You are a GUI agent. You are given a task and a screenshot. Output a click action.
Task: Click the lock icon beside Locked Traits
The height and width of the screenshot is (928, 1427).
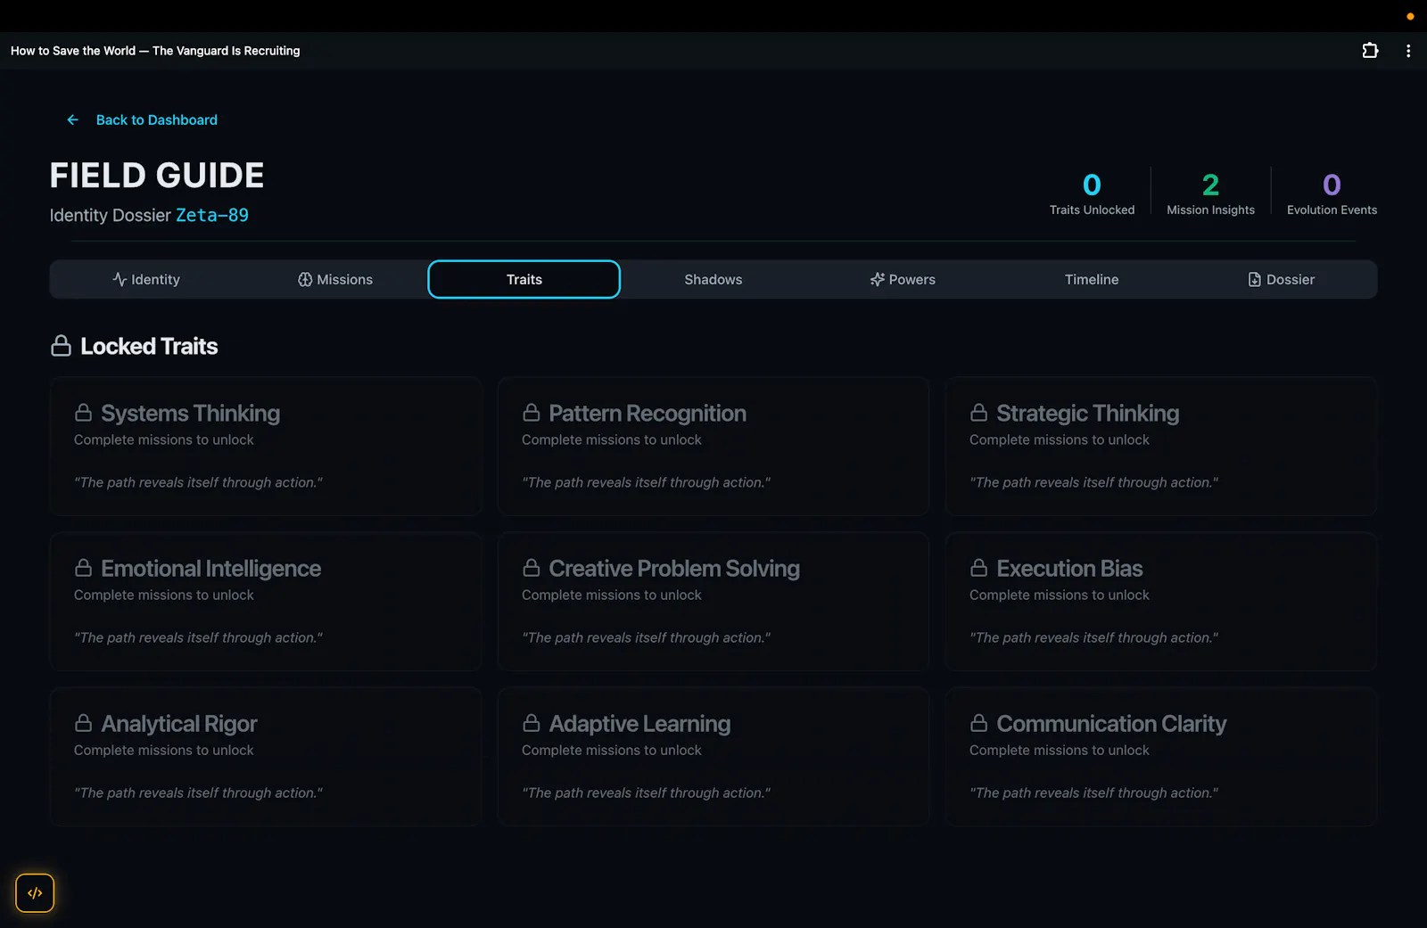(x=61, y=346)
